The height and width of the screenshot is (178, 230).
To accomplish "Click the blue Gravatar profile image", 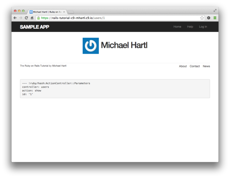I will (91, 46).
